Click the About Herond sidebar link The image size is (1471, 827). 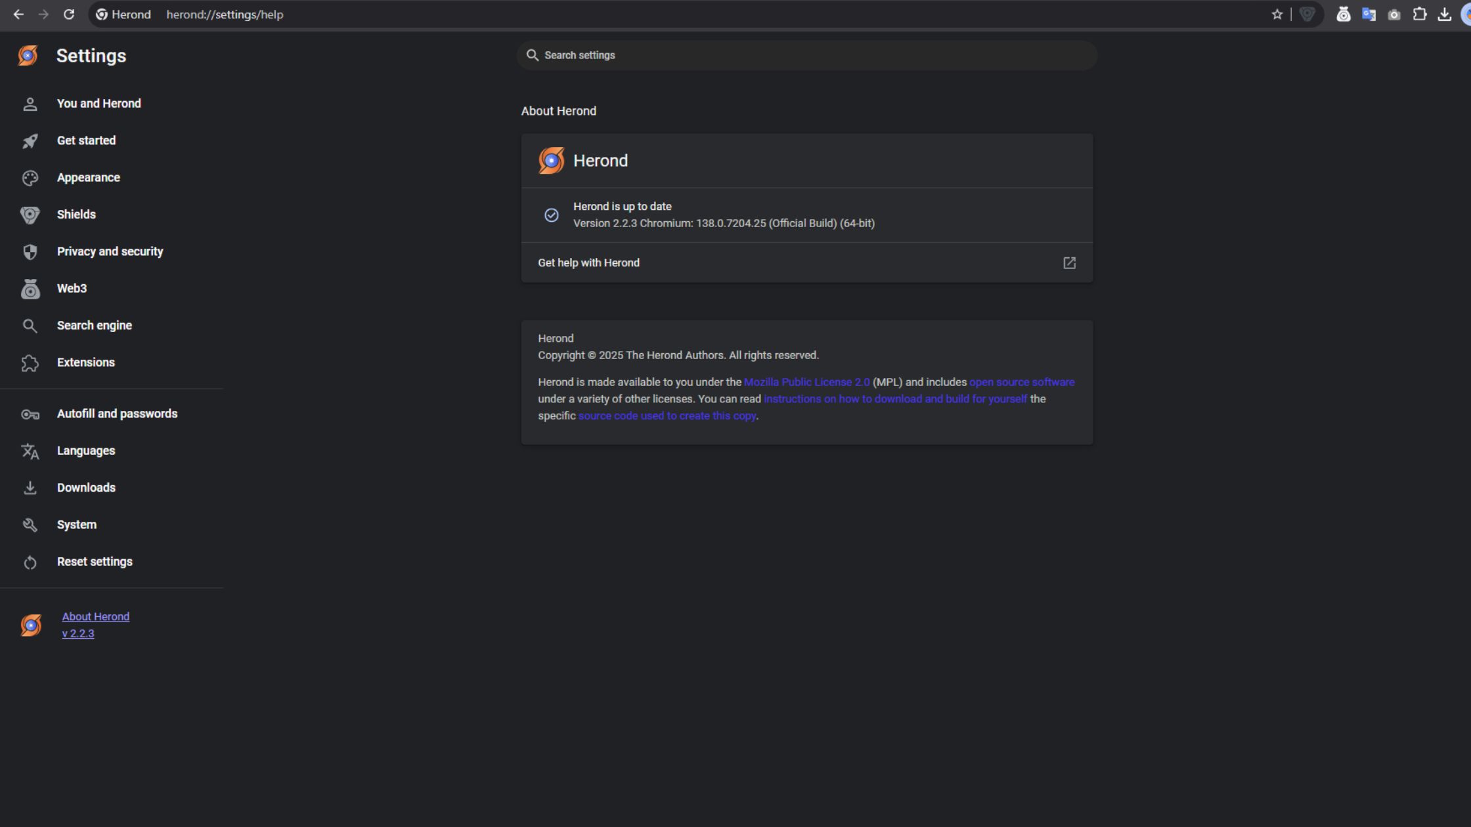tap(96, 617)
